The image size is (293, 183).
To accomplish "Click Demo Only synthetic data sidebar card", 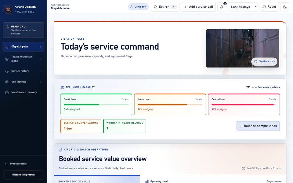I will [x=24, y=30].
